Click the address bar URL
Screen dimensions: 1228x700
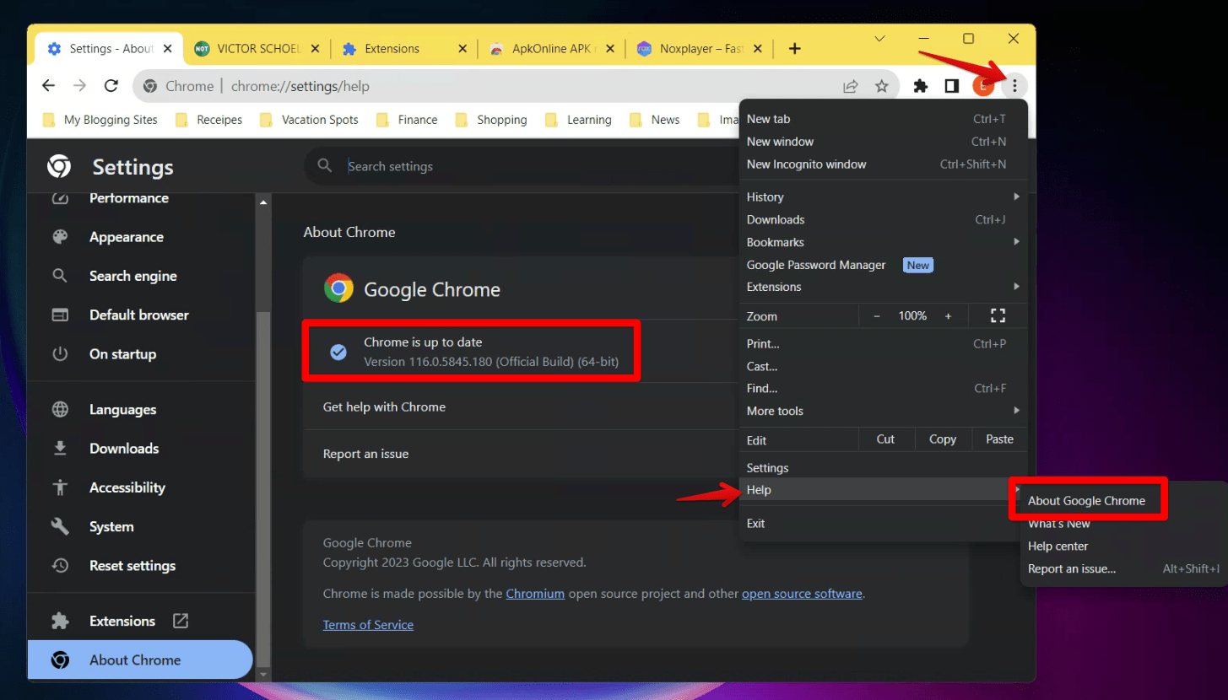300,86
